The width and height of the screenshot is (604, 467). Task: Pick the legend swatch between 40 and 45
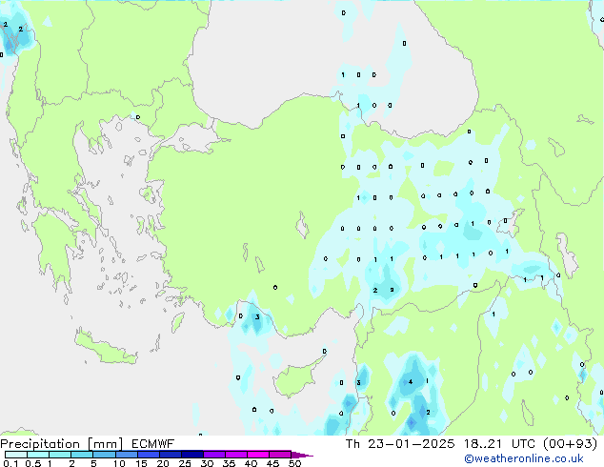point(258,455)
